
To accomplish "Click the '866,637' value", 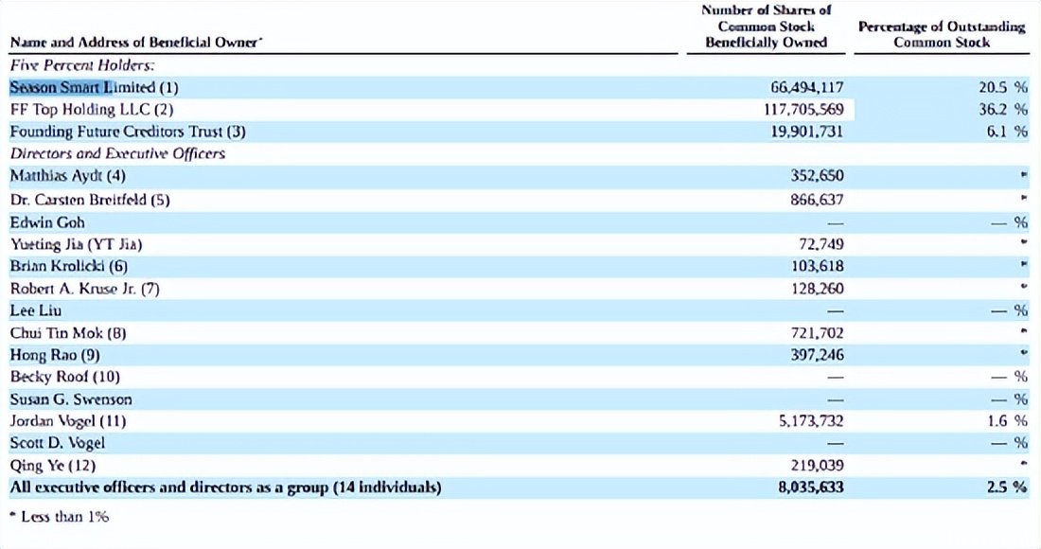I will coord(818,200).
